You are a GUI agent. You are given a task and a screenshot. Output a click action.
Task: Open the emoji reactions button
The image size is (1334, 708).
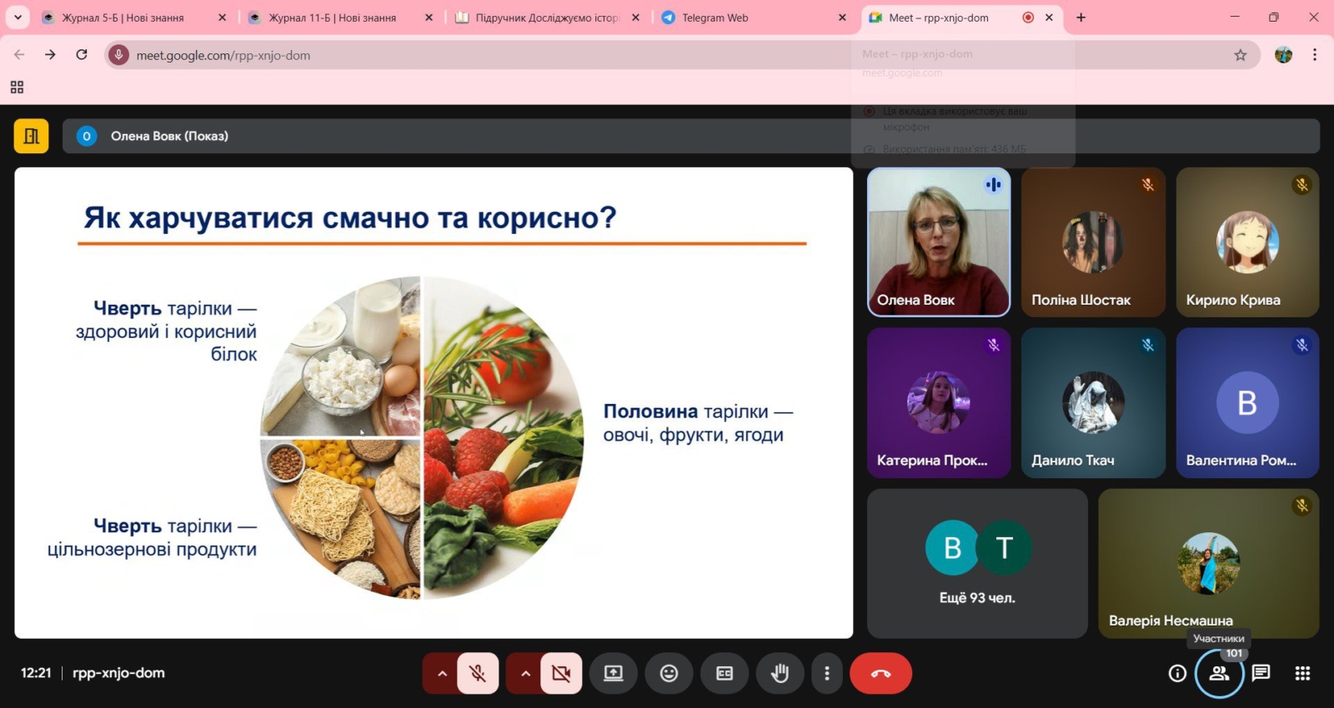point(669,673)
